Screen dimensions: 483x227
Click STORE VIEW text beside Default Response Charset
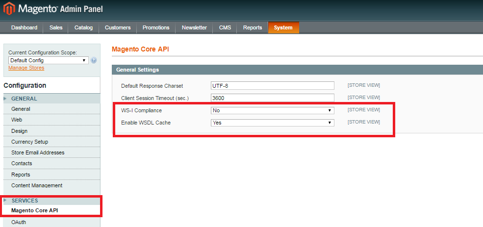point(364,85)
